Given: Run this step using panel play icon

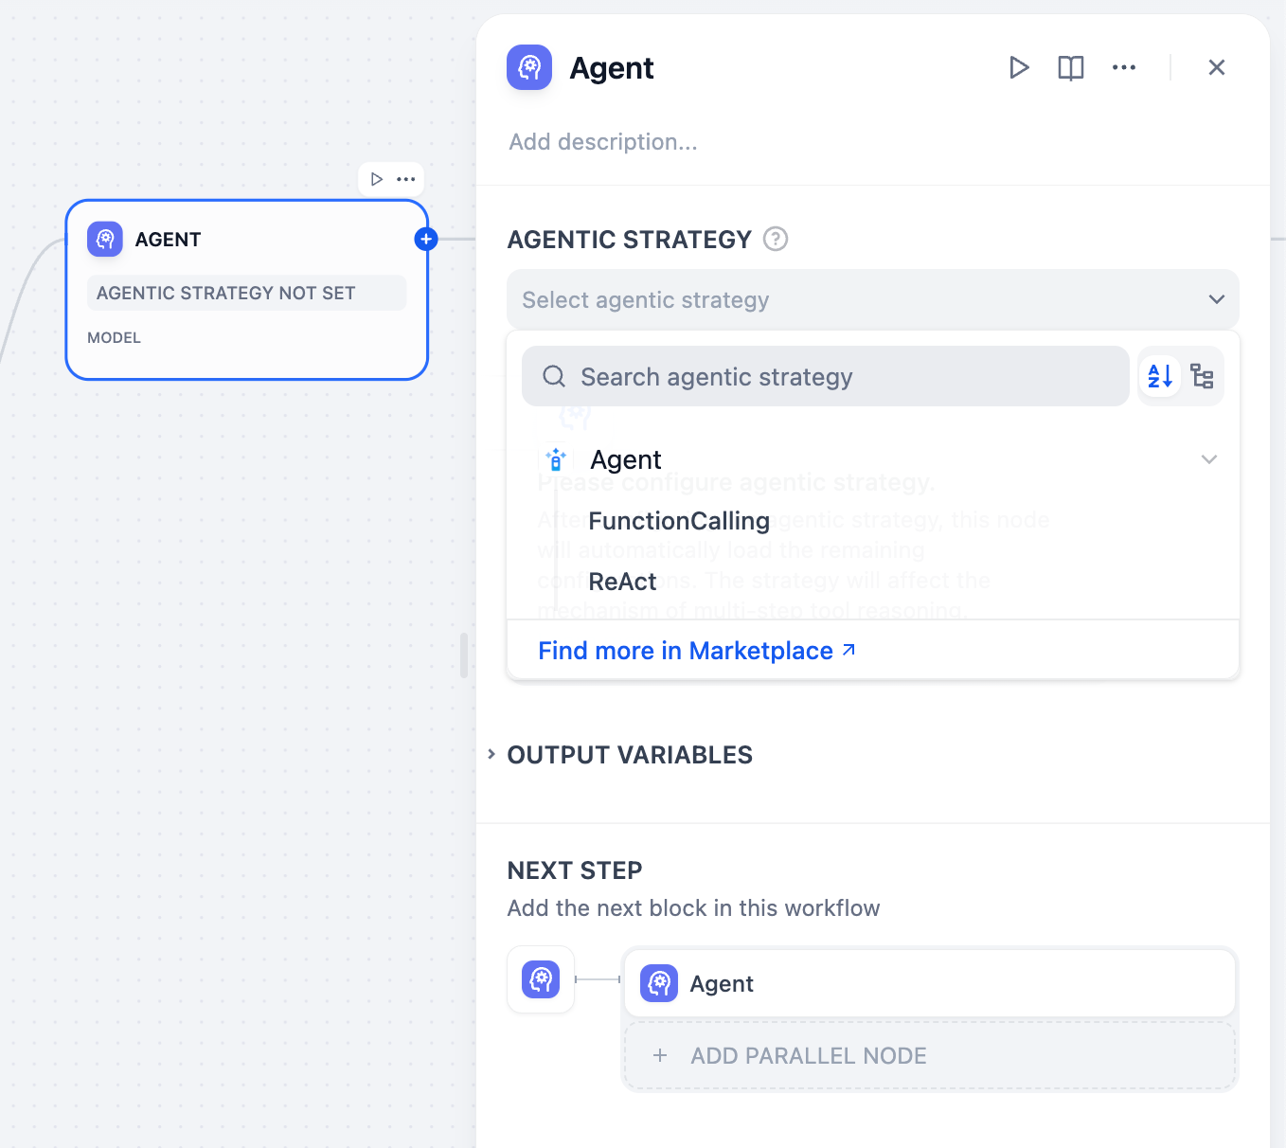Looking at the screenshot, I should [1019, 67].
